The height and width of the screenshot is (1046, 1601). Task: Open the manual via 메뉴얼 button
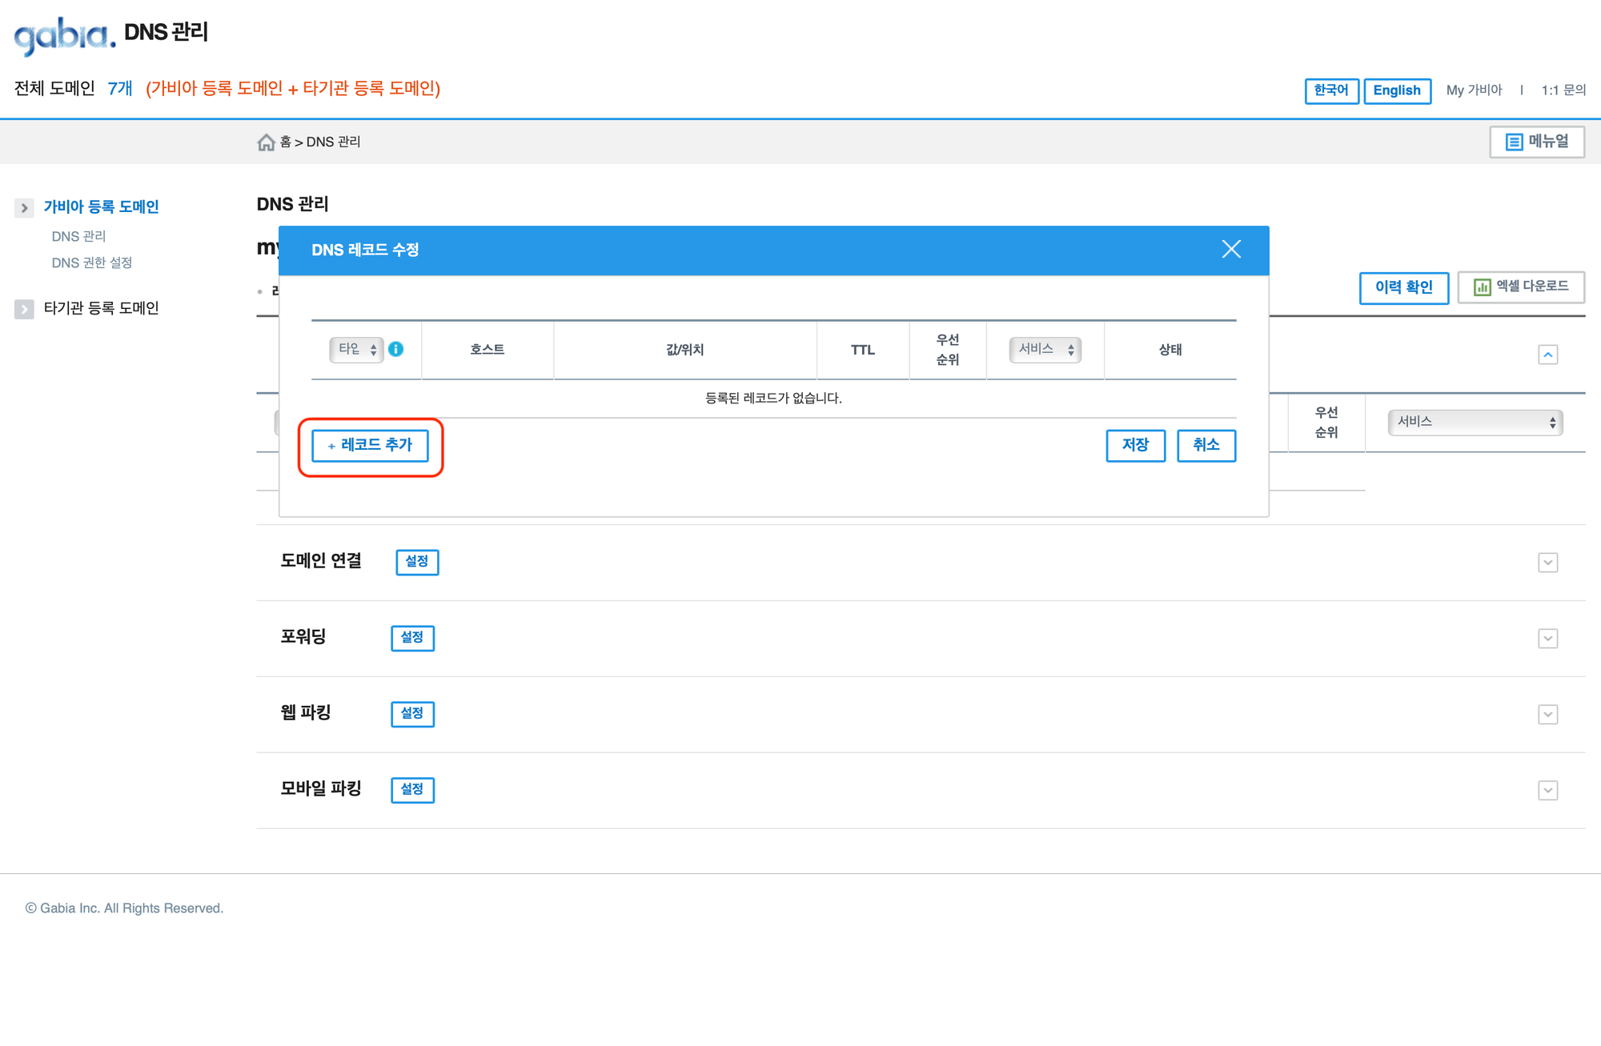click(1536, 142)
